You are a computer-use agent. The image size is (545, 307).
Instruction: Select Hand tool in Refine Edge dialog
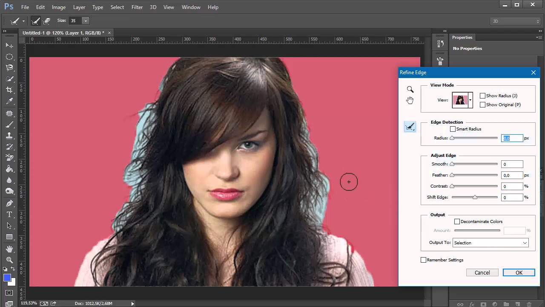[410, 101]
